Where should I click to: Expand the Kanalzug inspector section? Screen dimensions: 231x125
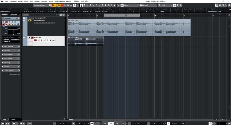click(x=11, y=62)
